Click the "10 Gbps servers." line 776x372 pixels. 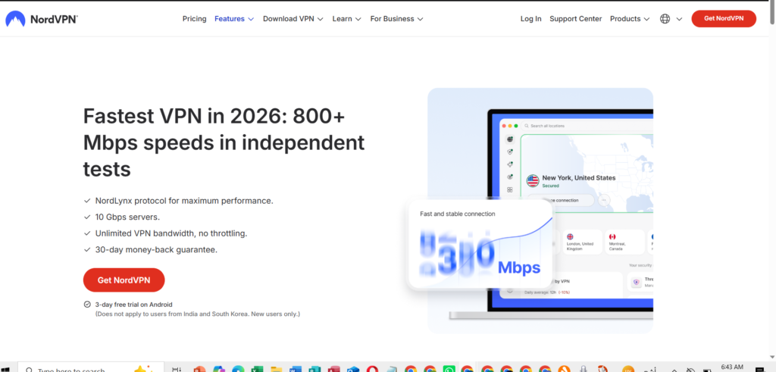click(127, 217)
